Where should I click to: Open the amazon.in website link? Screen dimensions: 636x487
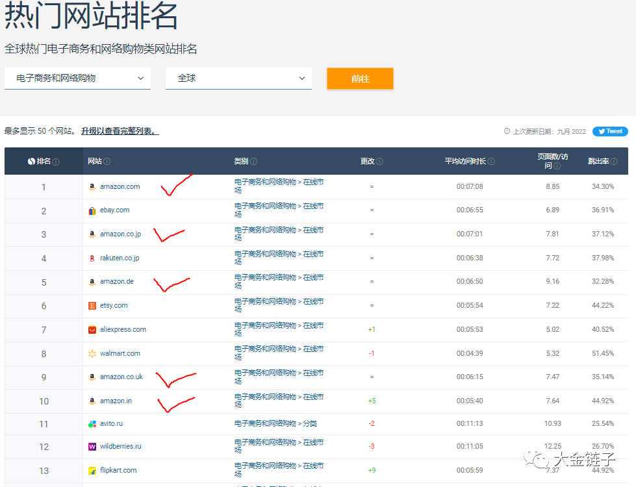[x=116, y=401]
